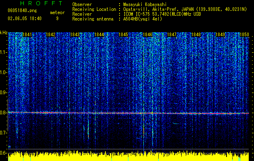Click the kHz axis unit label

[x=4, y=33]
